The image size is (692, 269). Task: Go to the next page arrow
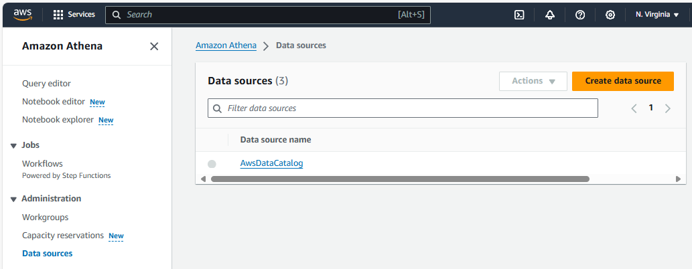[x=668, y=108]
